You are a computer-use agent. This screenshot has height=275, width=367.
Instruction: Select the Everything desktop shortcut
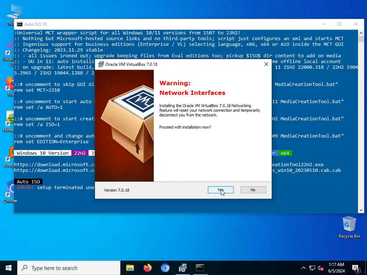pyautogui.click(x=9, y=157)
